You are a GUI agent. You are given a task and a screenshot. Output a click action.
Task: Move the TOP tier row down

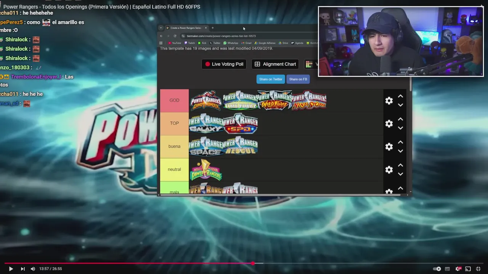(x=400, y=128)
